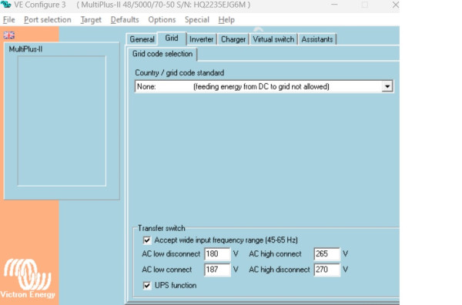Image resolution: width=462 pixels, height=305 pixels.
Task: Expand the Country / grid code standard dropdown
Action: point(387,86)
